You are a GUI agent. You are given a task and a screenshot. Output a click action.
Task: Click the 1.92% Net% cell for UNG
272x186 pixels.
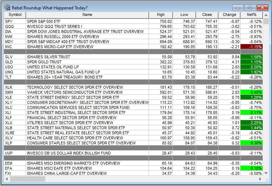click(251, 72)
